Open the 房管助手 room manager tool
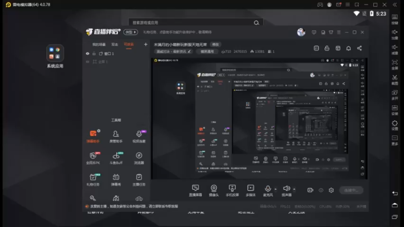 [x=116, y=136]
